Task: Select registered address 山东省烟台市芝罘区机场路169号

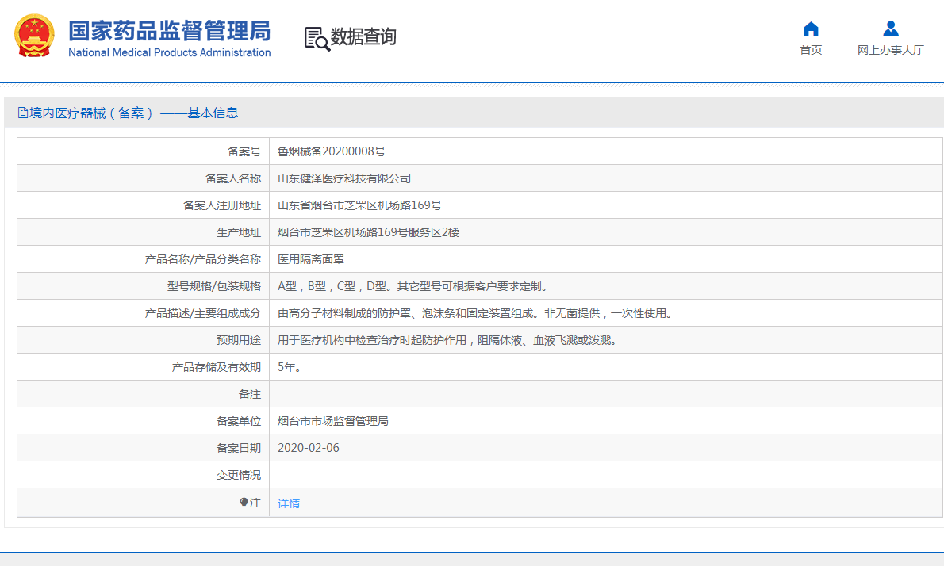Action: 359,205
